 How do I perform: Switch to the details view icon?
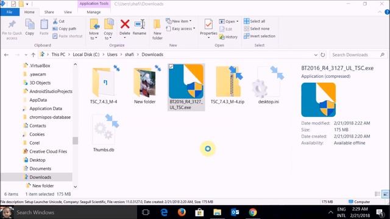pyautogui.click(x=378, y=194)
